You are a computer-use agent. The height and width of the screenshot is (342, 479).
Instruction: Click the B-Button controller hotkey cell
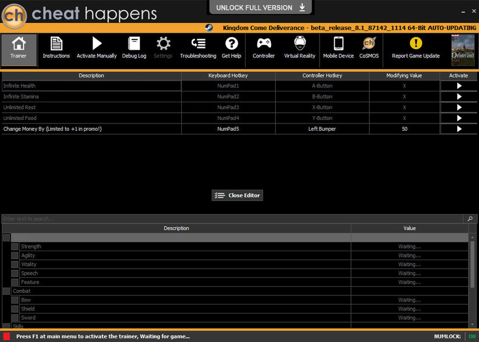click(x=322, y=97)
